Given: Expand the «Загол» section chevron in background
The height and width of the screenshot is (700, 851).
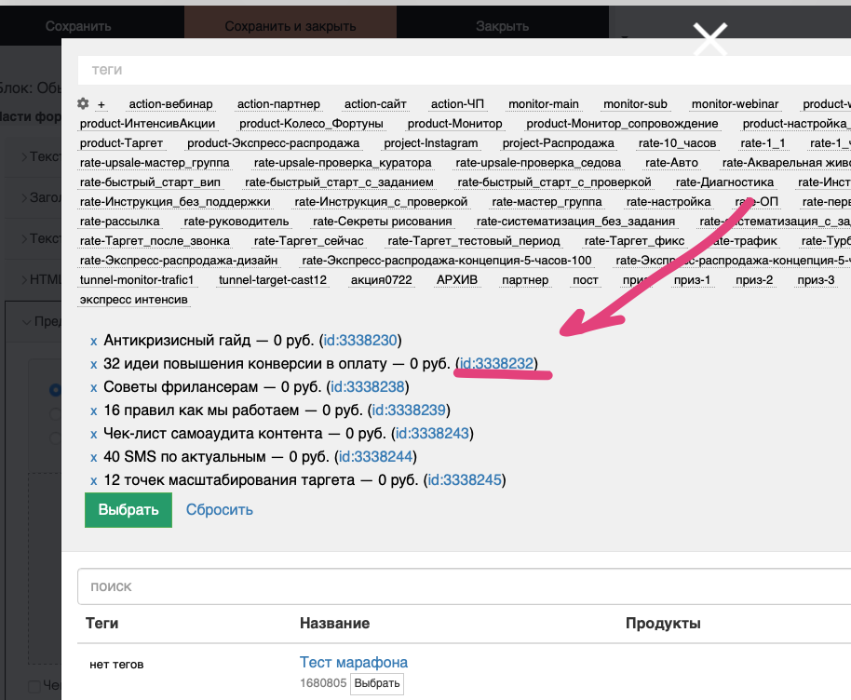Looking at the screenshot, I should coord(24,197).
